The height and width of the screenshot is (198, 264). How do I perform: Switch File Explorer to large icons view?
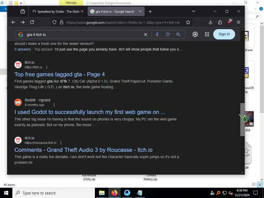[x=260, y=185]
